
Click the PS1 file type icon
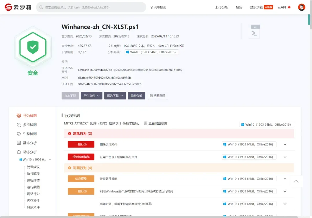pos(255,31)
